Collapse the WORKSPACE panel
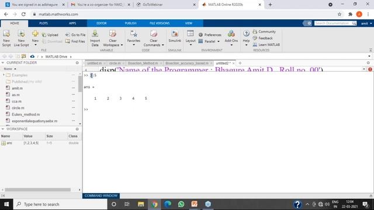Viewport: 374px width, 210px height. click(3, 129)
